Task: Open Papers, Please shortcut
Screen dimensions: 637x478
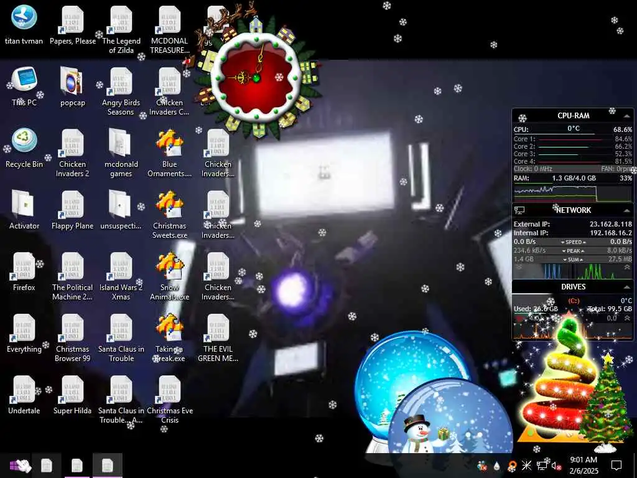Action: click(73, 24)
